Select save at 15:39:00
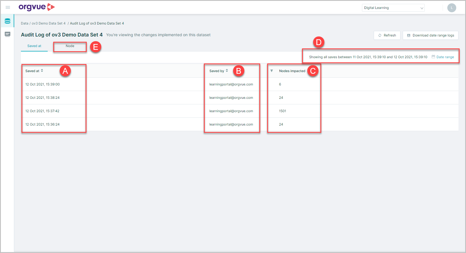This screenshot has width=466, height=253. [240, 84]
